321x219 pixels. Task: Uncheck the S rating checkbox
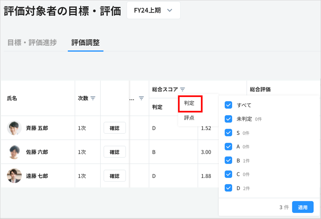point(228,133)
